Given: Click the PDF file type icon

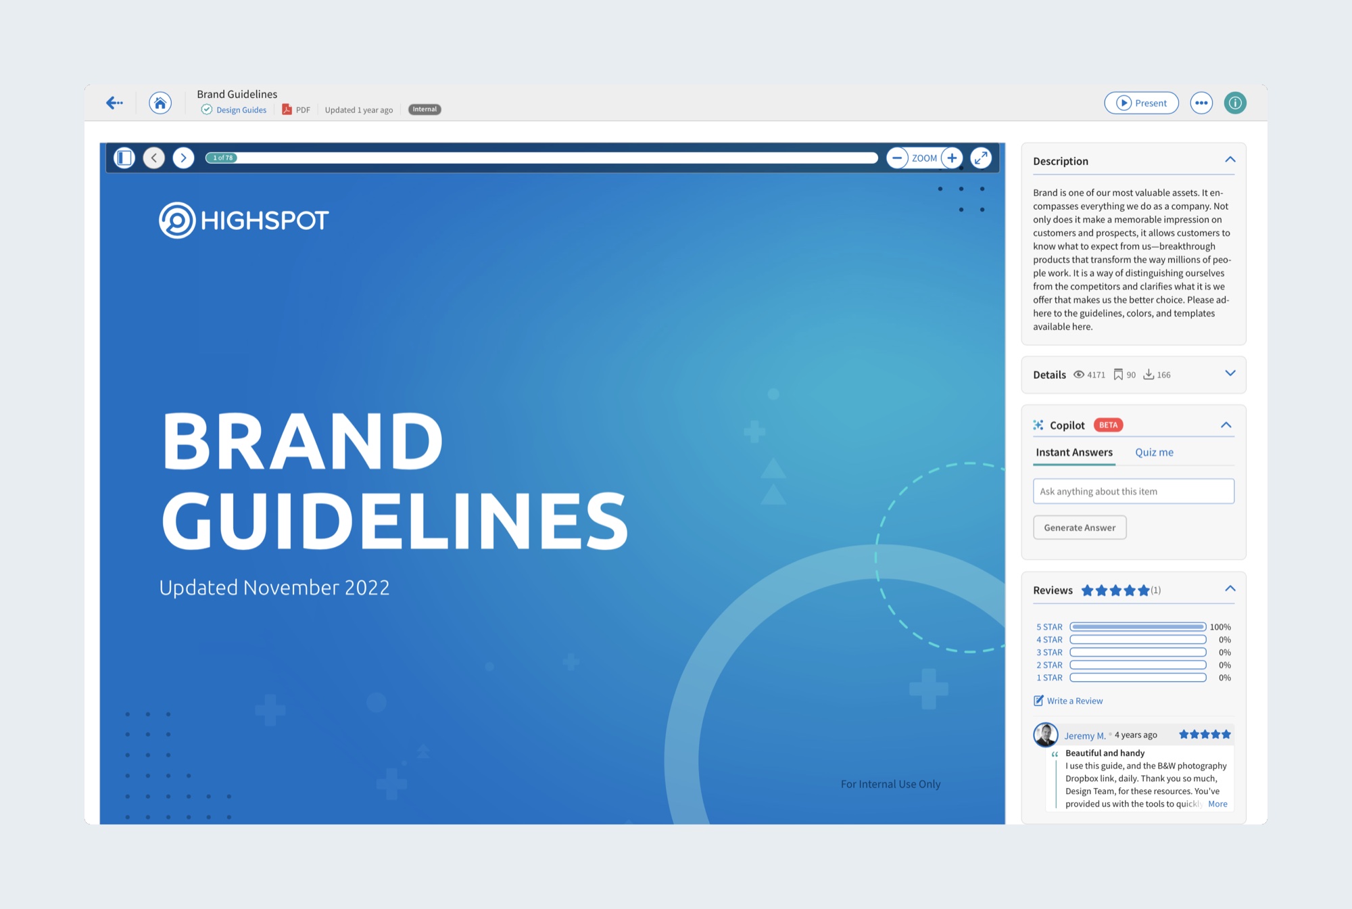Looking at the screenshot, I should [287, 110].
